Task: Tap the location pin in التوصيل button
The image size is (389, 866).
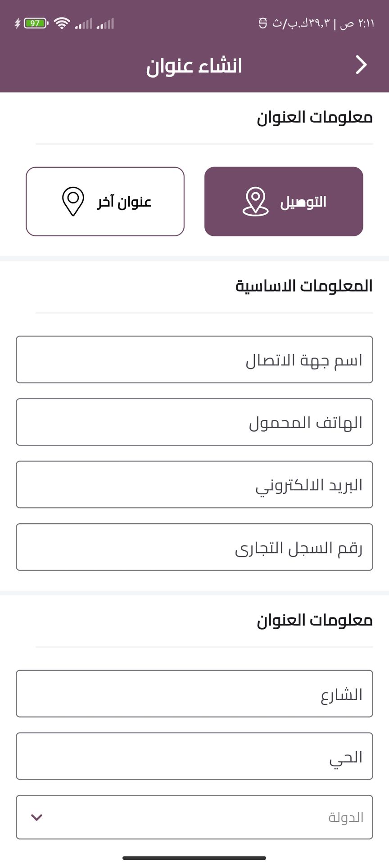Action: tap(255, 202)
